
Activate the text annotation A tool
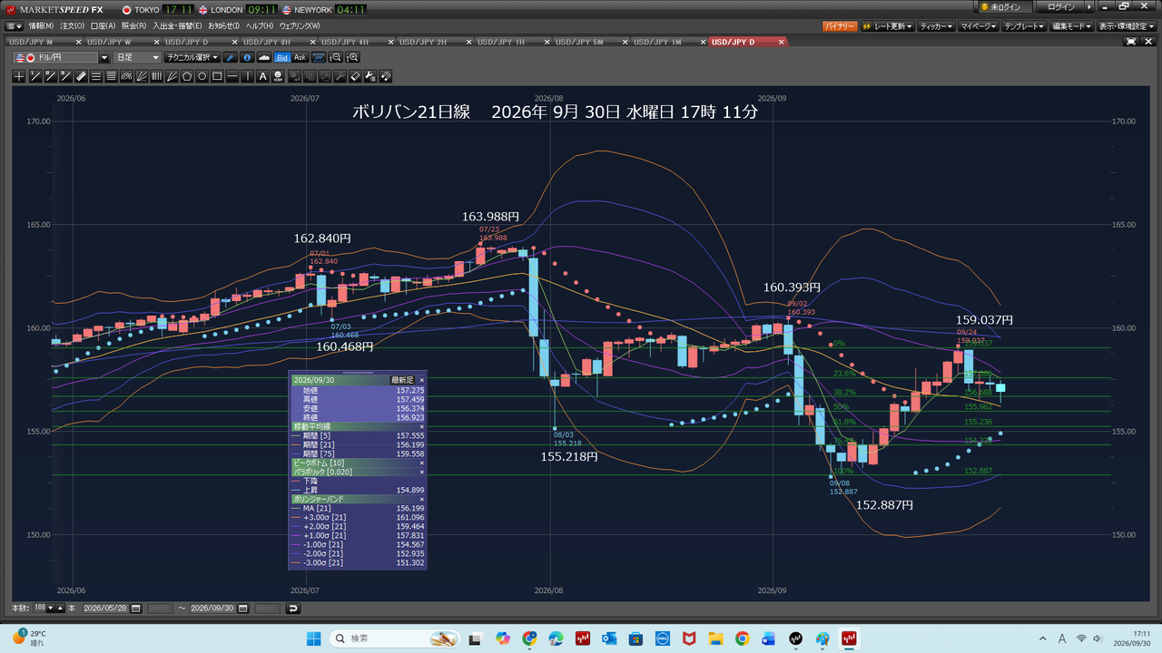(x=262, y=76)
